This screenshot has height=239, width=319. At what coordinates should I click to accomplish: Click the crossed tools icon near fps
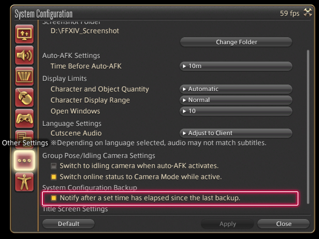(307, 13)
